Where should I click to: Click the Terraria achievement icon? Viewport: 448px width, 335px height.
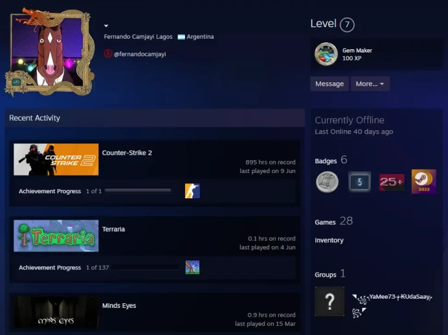pos(192,267)
